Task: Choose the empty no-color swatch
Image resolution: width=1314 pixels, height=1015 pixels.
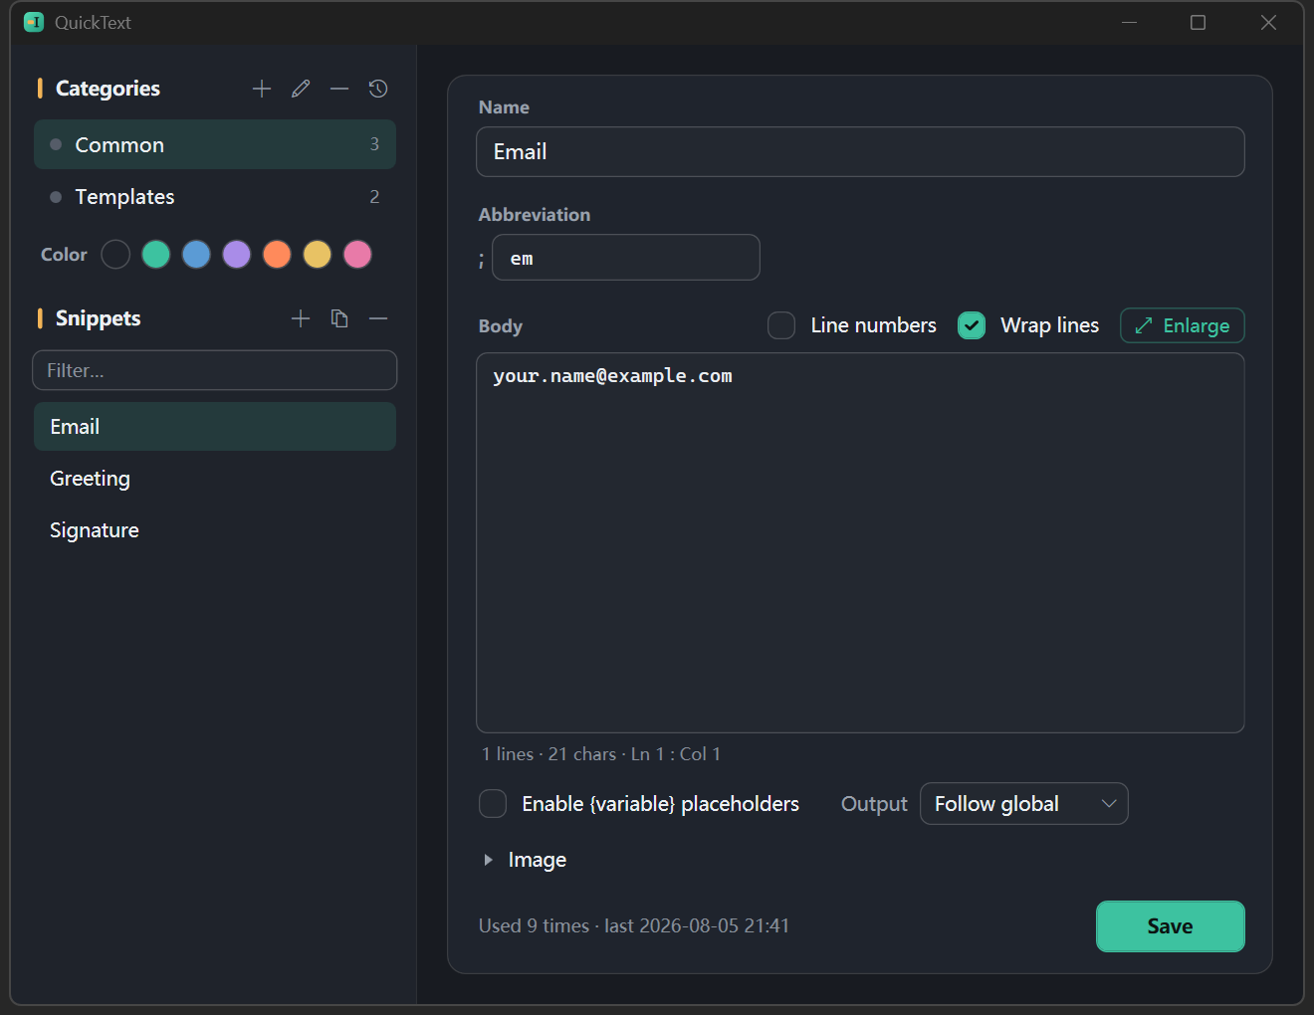Action: (x=115, y=255)
